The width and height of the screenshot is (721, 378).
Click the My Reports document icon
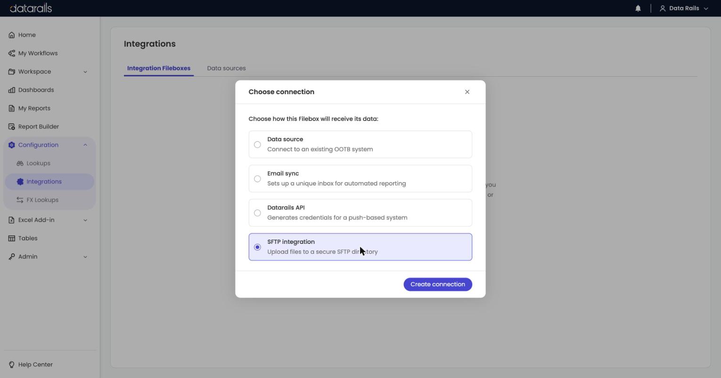[x=12, y=108]
